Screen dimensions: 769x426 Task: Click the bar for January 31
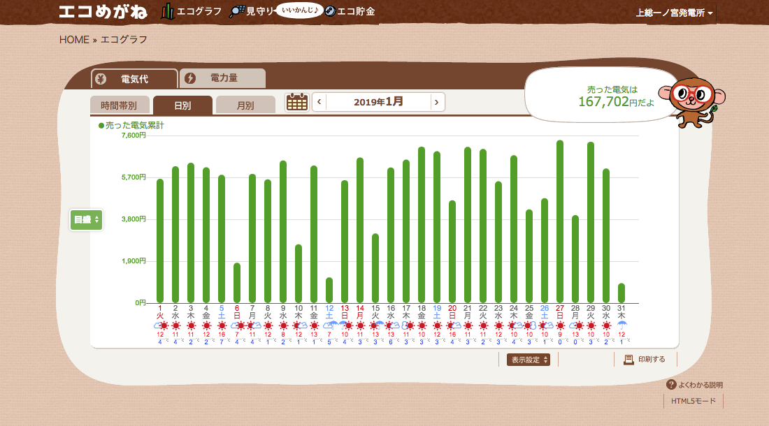point(621,293)
